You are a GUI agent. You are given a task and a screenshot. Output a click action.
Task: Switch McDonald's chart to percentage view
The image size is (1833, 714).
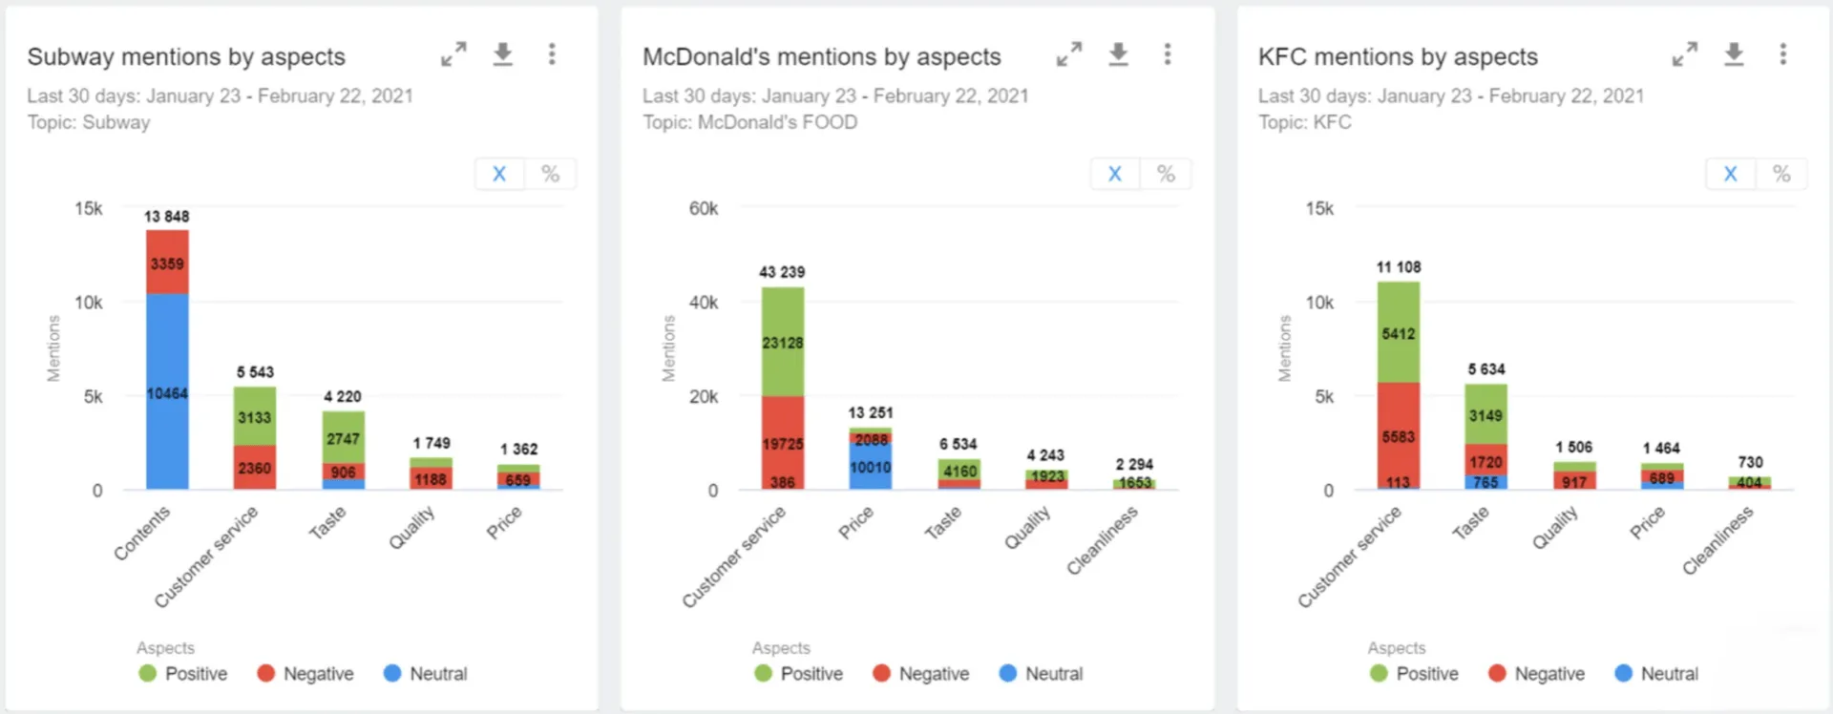1166,174
